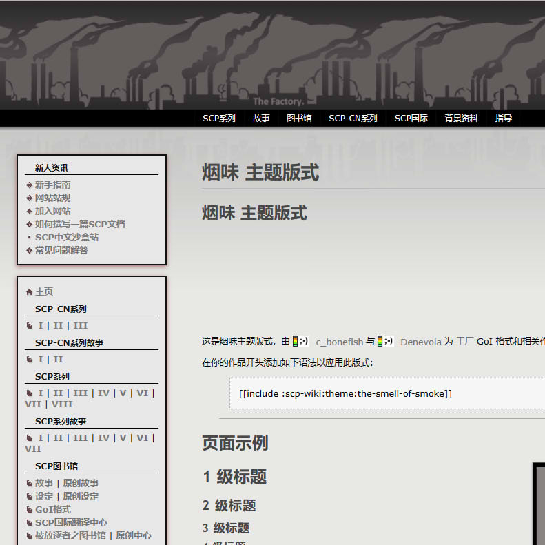545x545 pixels.
Task: Choose SCP国际 from the top bar
Action: tap(411, 119)
